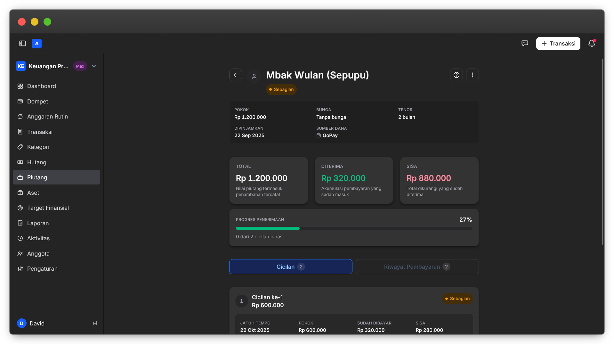The image size is (614, 344).
Task: Open Target Finansial page
Action: click(x=56, y=208)
